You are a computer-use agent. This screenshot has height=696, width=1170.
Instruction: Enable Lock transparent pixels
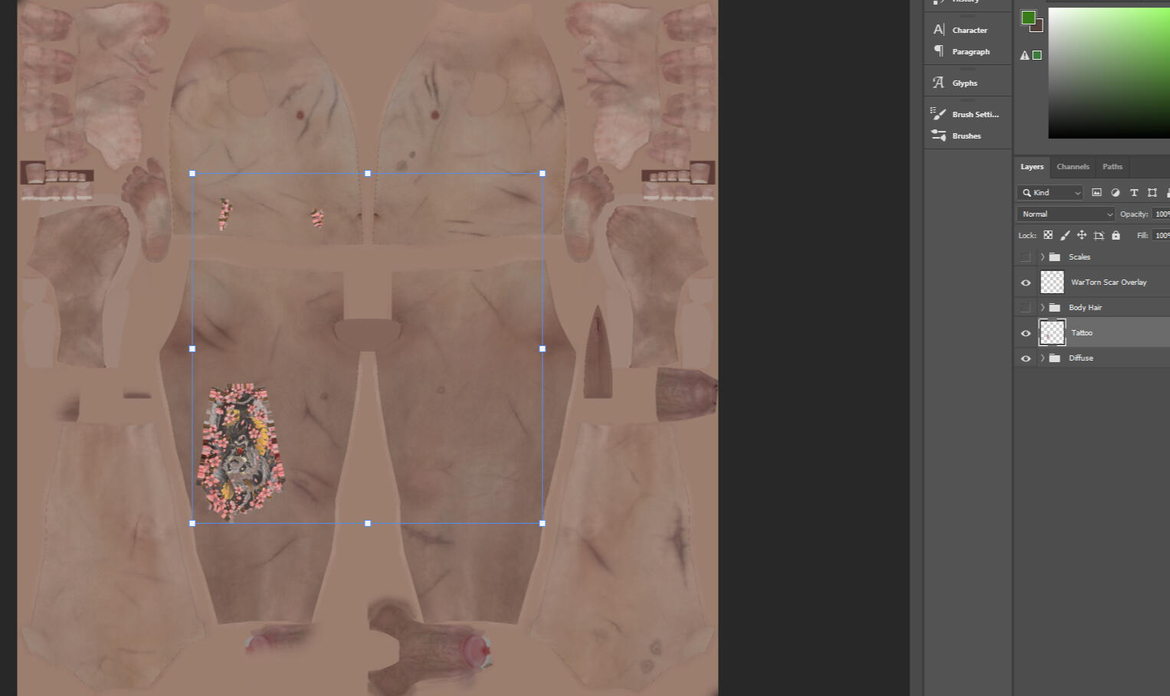pos(1048,235)
